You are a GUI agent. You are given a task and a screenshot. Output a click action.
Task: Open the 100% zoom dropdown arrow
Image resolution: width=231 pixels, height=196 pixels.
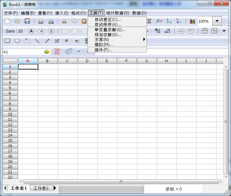[217, 21]
